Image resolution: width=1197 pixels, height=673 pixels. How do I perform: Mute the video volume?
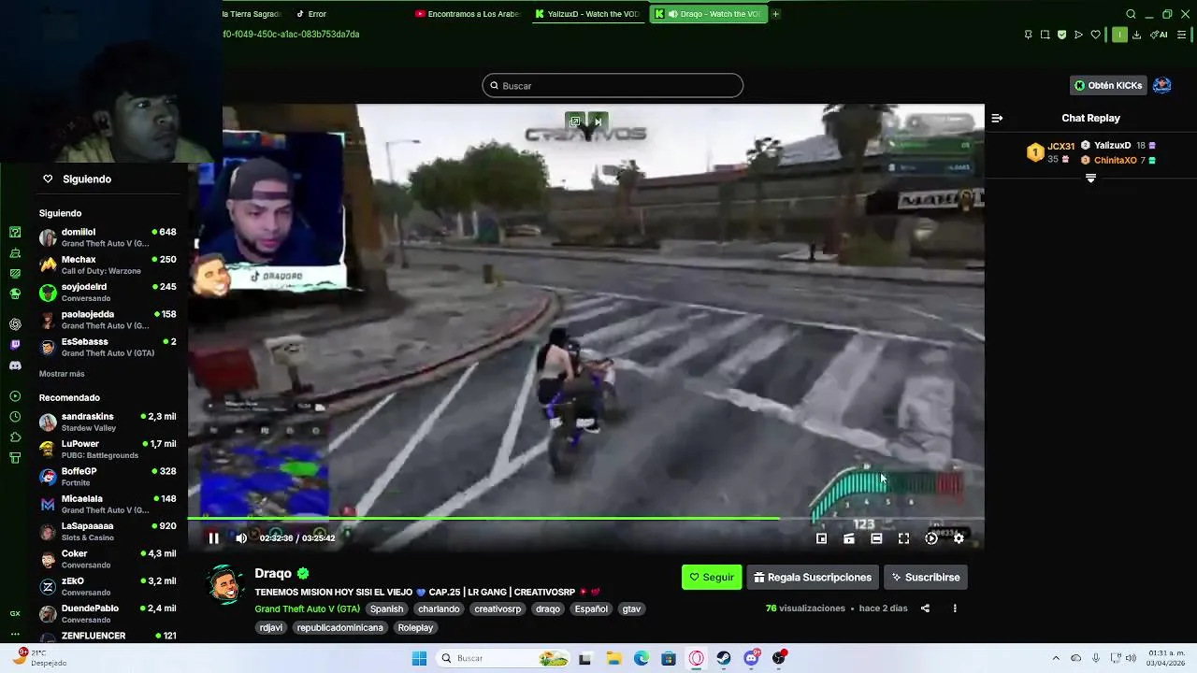tap(241, 538)
